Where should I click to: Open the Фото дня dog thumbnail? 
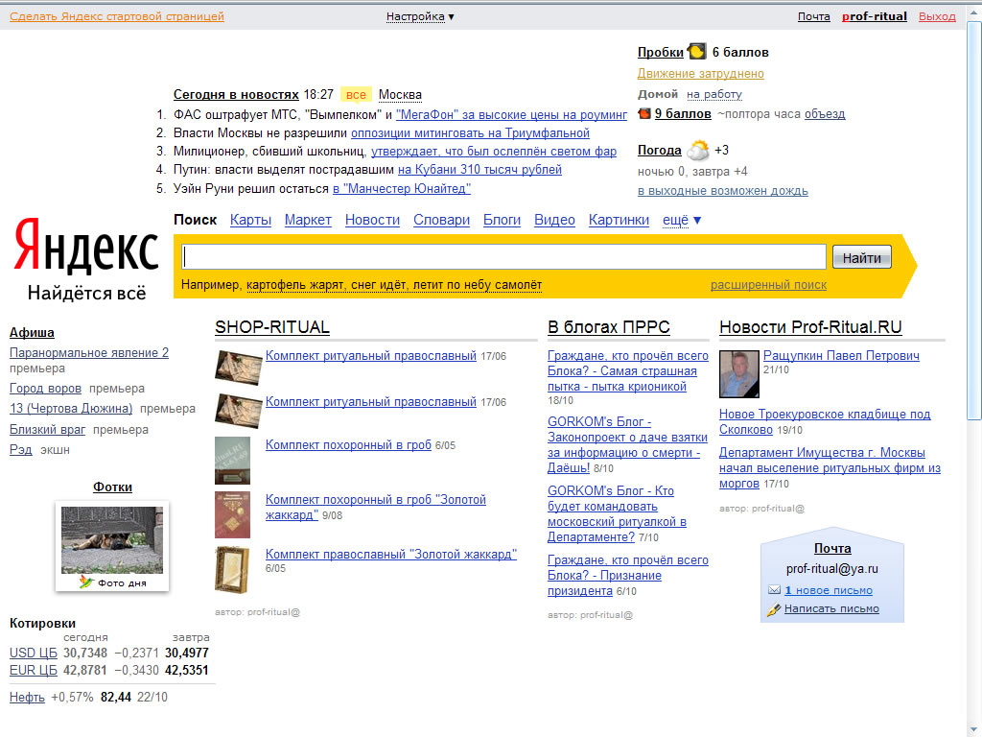click(x=112, y=539)
